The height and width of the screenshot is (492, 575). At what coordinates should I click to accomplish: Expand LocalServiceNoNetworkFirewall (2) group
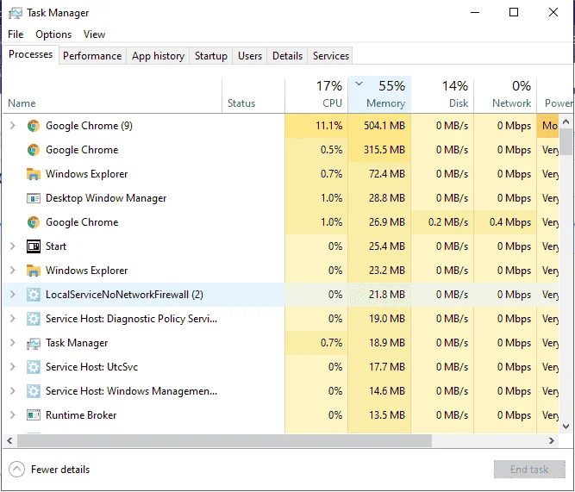[x=13, y=295]
